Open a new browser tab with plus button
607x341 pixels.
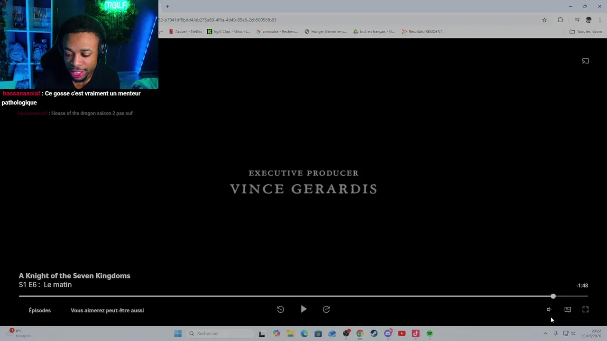click(167, 6)
